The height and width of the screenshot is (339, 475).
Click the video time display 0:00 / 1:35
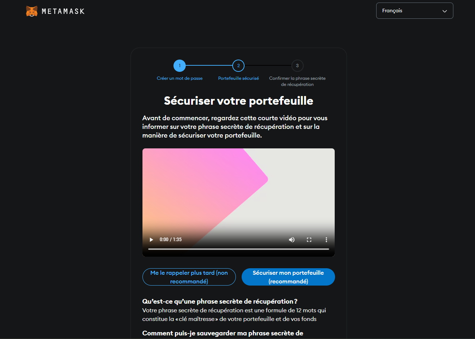(171, 240)
